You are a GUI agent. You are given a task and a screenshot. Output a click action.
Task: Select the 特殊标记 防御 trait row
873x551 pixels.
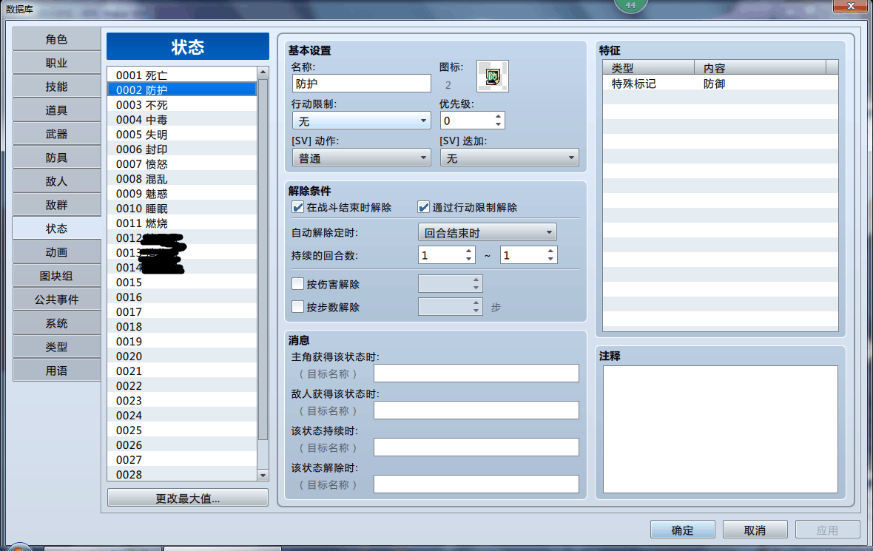721,84
